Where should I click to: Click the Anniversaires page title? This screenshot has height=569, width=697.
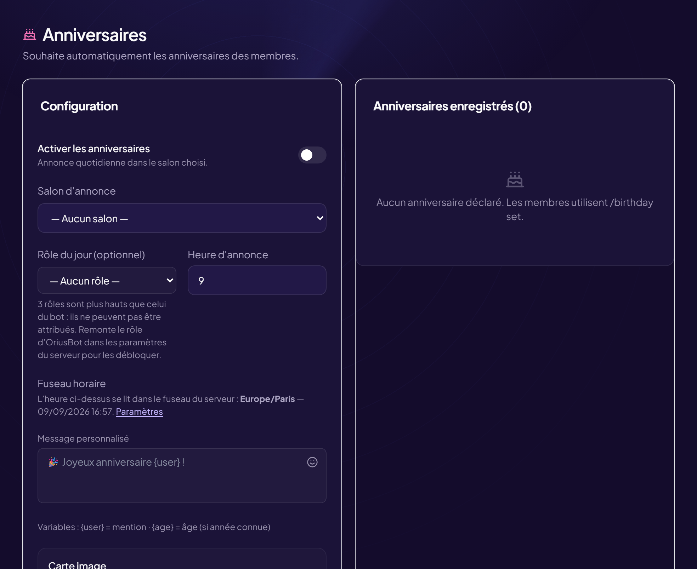point(94,35)
